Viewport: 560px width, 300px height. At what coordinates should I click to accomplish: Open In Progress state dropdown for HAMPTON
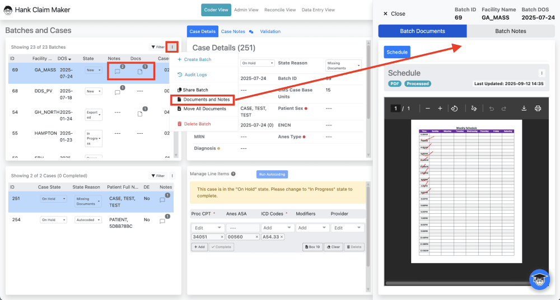pyautogui.click(x=94, y=139)
